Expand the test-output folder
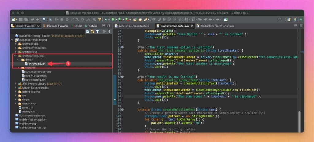 click(15, 104)
